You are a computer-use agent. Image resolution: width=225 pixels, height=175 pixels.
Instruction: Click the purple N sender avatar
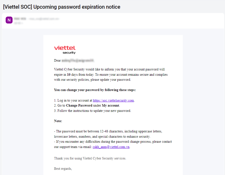9,20
